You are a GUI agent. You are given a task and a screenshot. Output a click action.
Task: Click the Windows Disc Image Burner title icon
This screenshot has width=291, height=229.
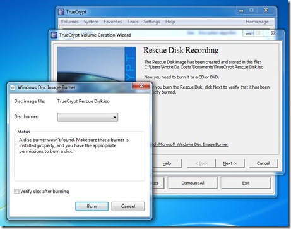pos(13,87)
